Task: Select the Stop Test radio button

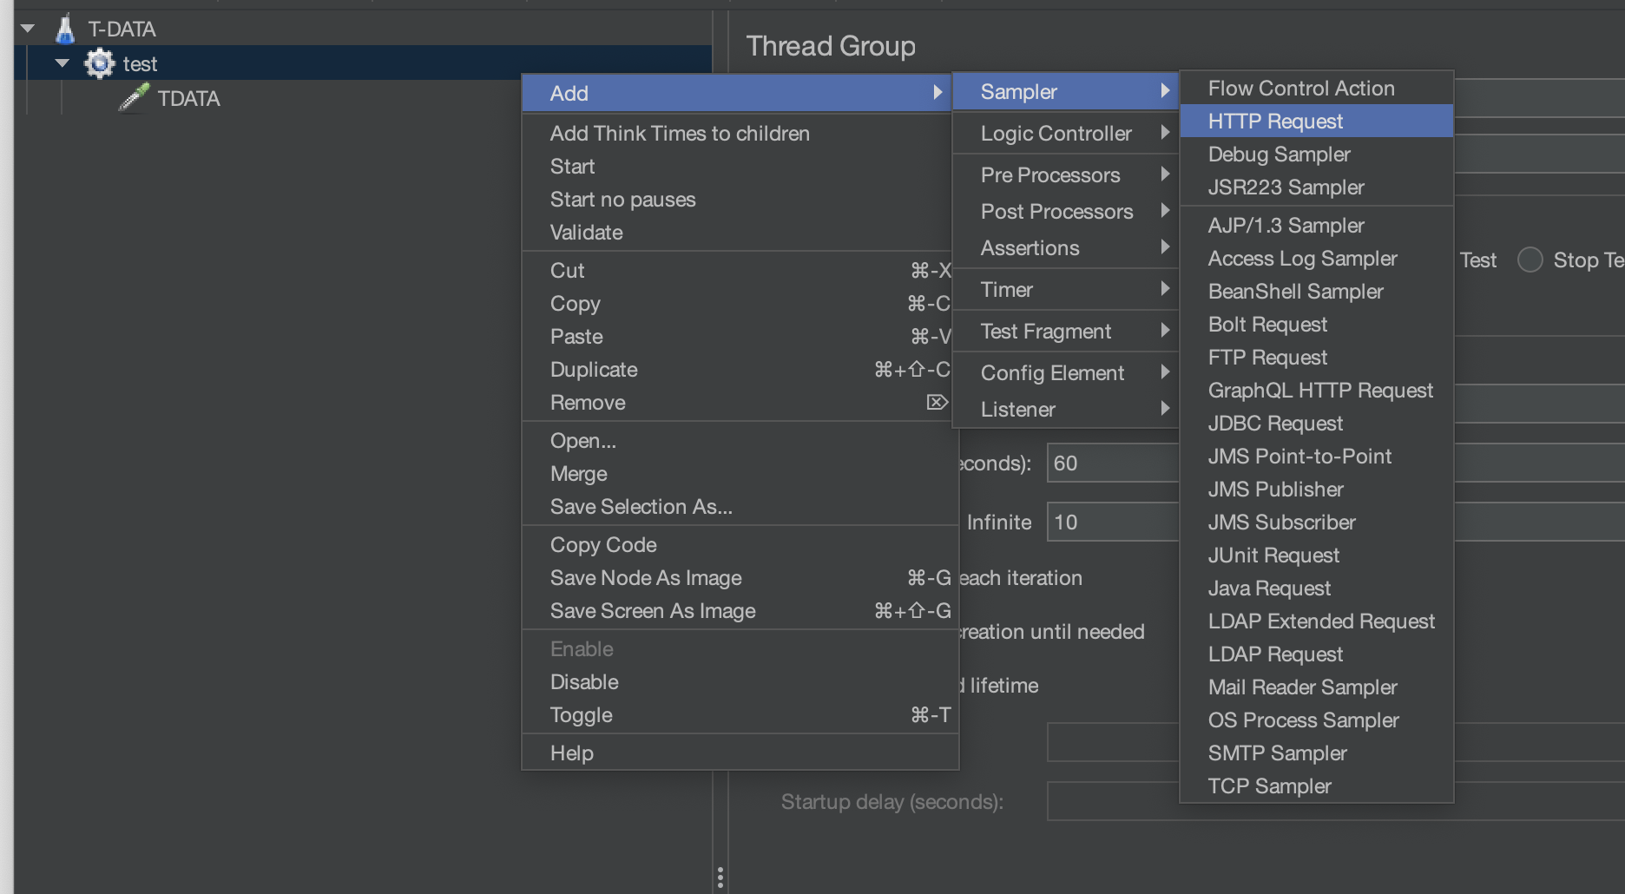Action: [x=1530, y=260]
